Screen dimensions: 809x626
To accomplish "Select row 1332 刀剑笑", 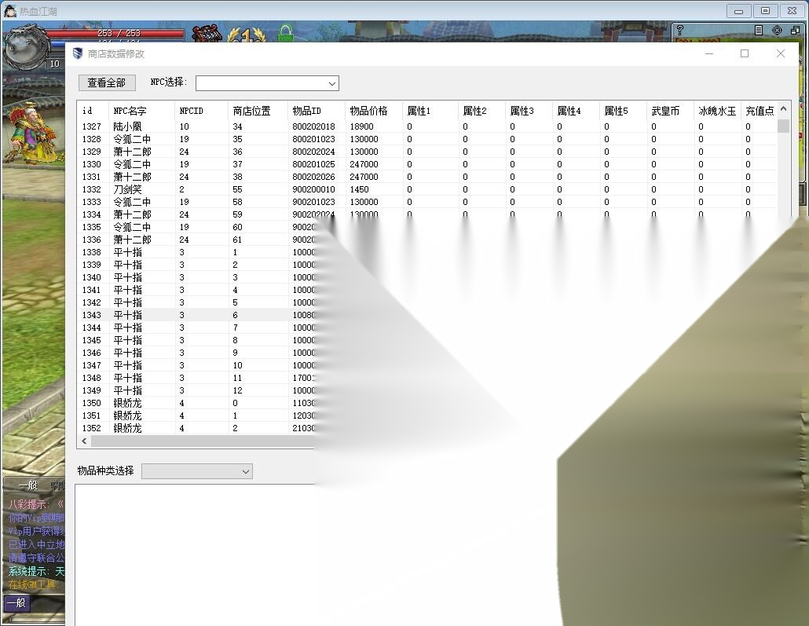I will (428, 189).
